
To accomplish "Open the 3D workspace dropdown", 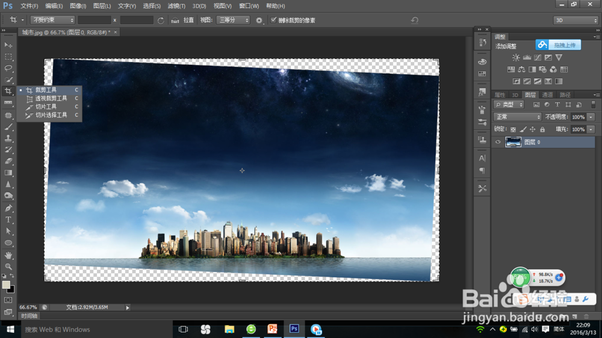I will pos(576,20).
